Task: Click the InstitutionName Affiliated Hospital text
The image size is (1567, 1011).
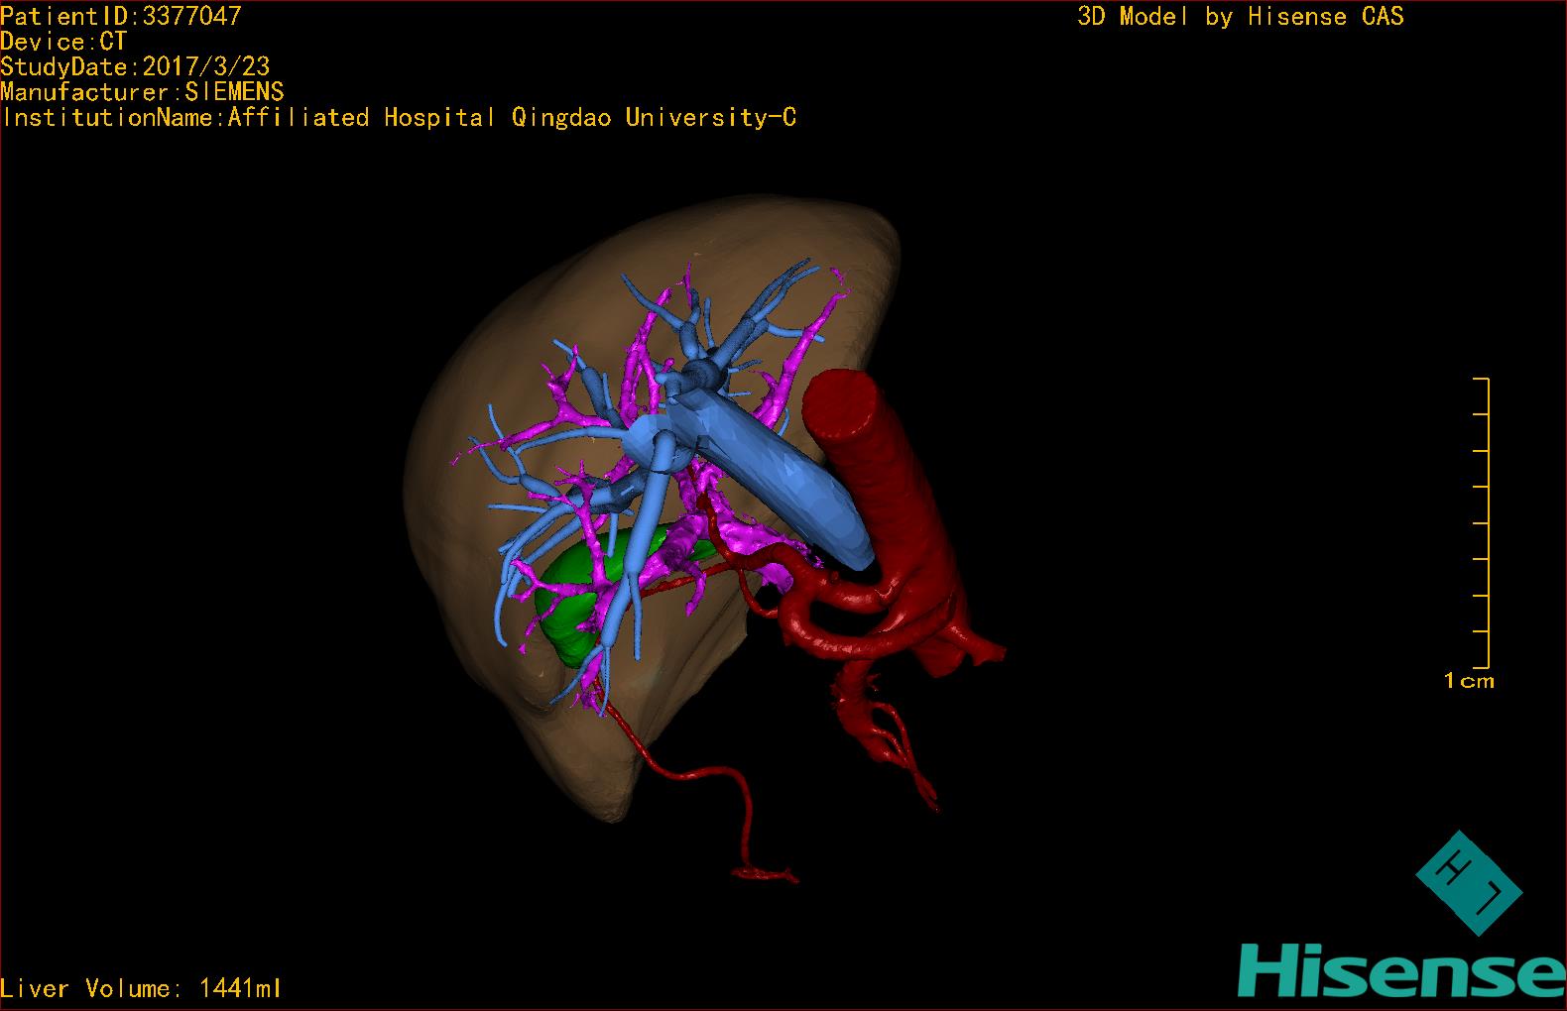Action: pos(399,118)
